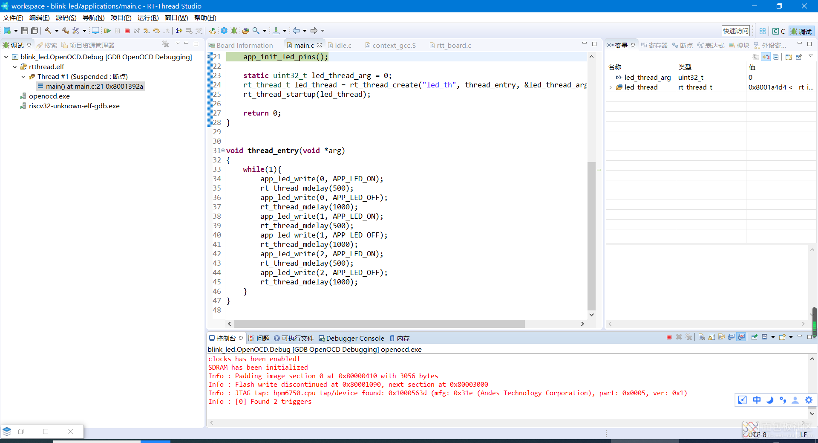Open the 运行(R) menu

pos(148,17)
